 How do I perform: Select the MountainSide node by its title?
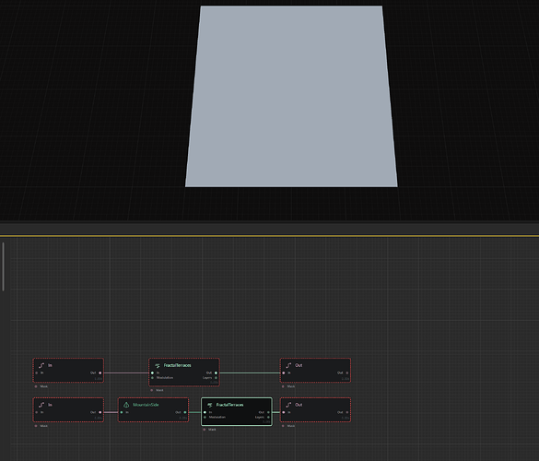[x=146, y=405]
